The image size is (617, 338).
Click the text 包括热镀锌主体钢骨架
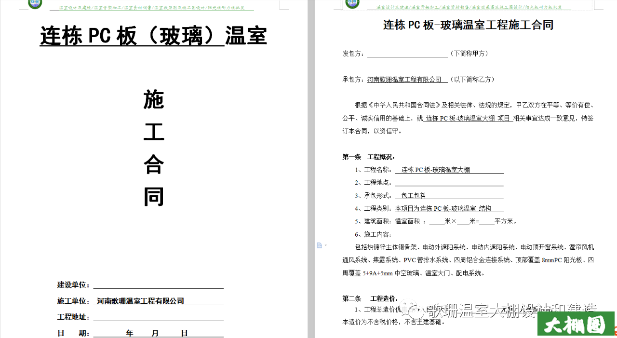pos(386,247)
